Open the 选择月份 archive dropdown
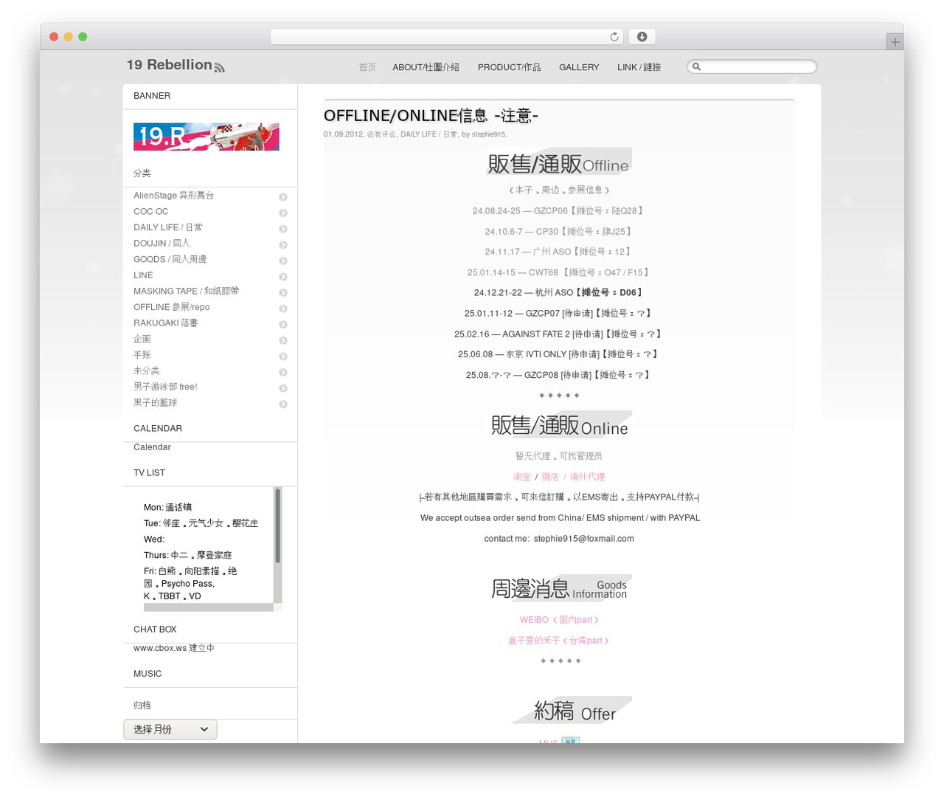Image resolution: width=944 pixels, height=800 pixels. pos(170,729)
